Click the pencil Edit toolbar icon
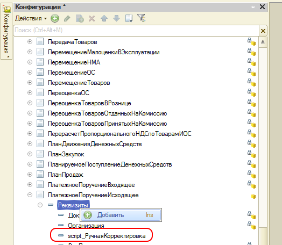The width and height of the screenshot is (282, 245). [67, 18]
